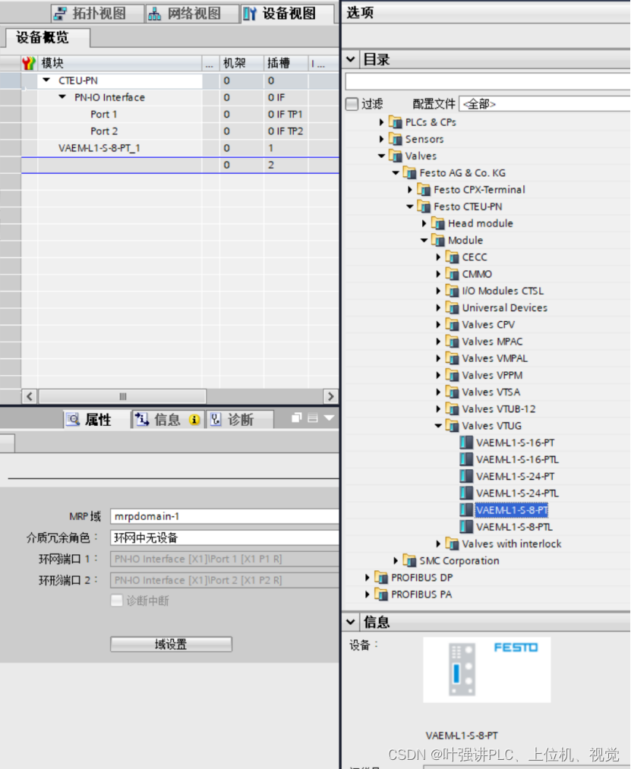Click the Valves MPAC folder icon
The width and height of the screenshot is (631, 769).
pyautogui.click(x=452, y=342)
